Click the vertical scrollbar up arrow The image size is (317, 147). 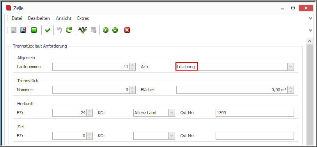[310, 41]
